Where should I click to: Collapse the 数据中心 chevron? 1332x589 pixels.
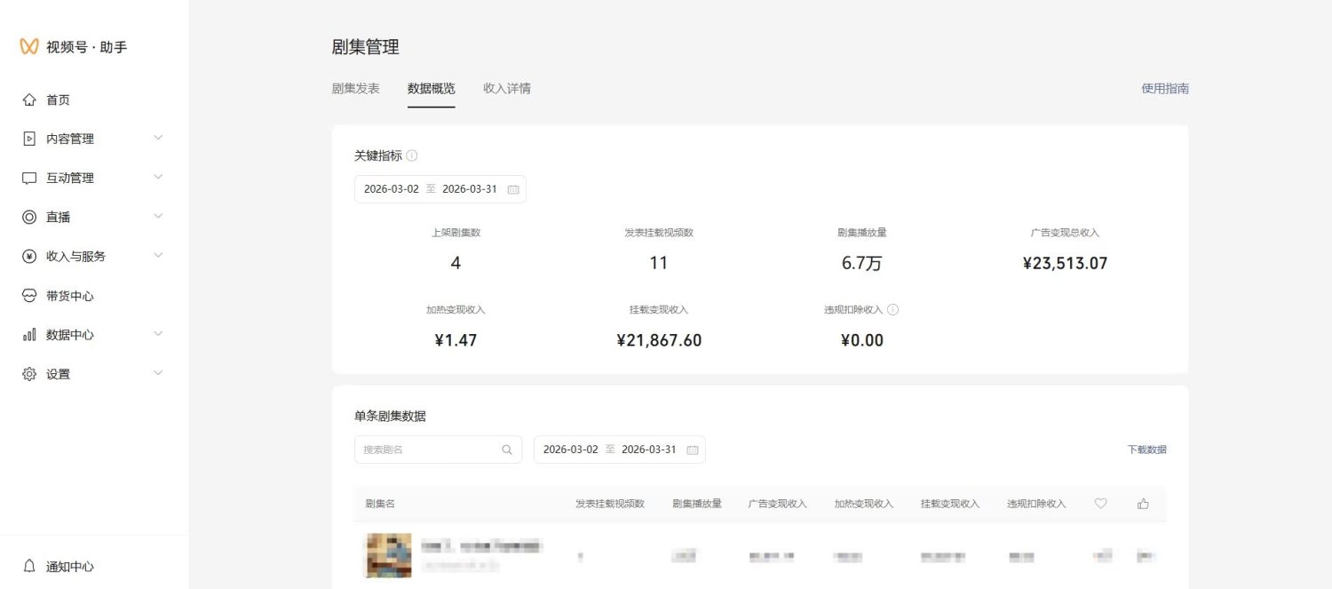[158, 334]
